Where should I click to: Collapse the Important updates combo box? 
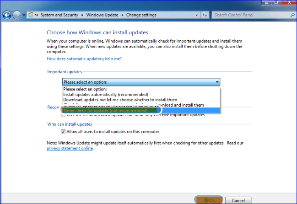click(x=141, y=82)
